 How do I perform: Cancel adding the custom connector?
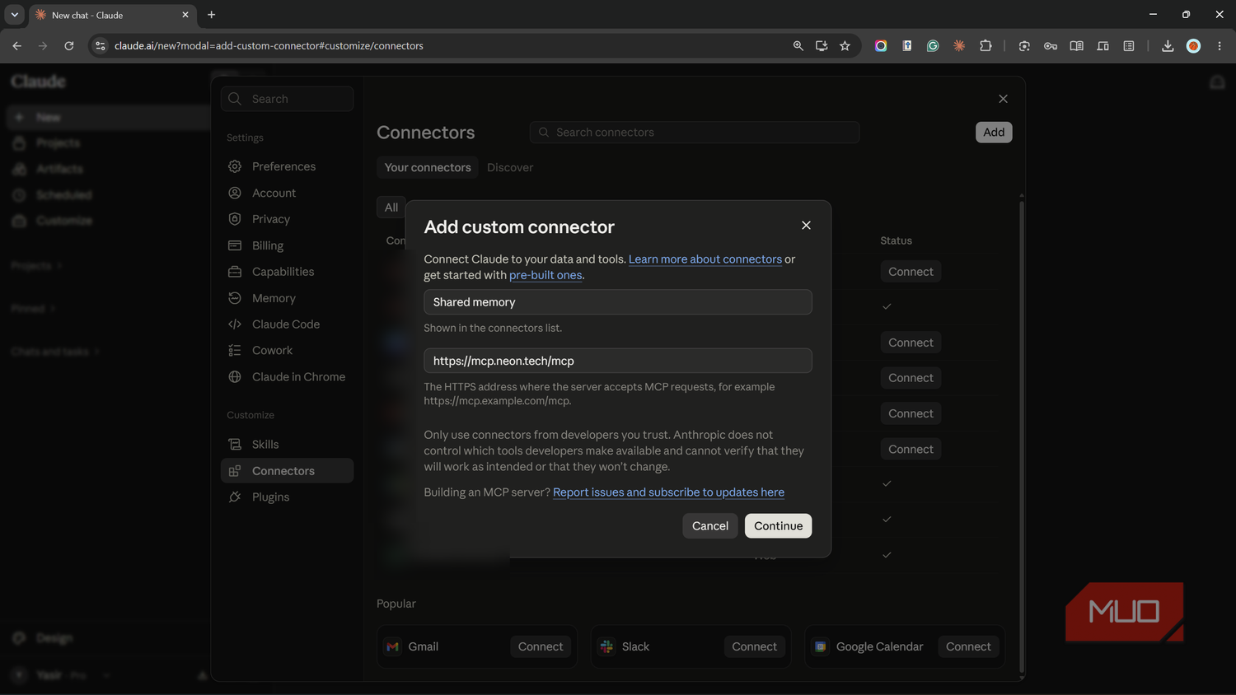709,526
